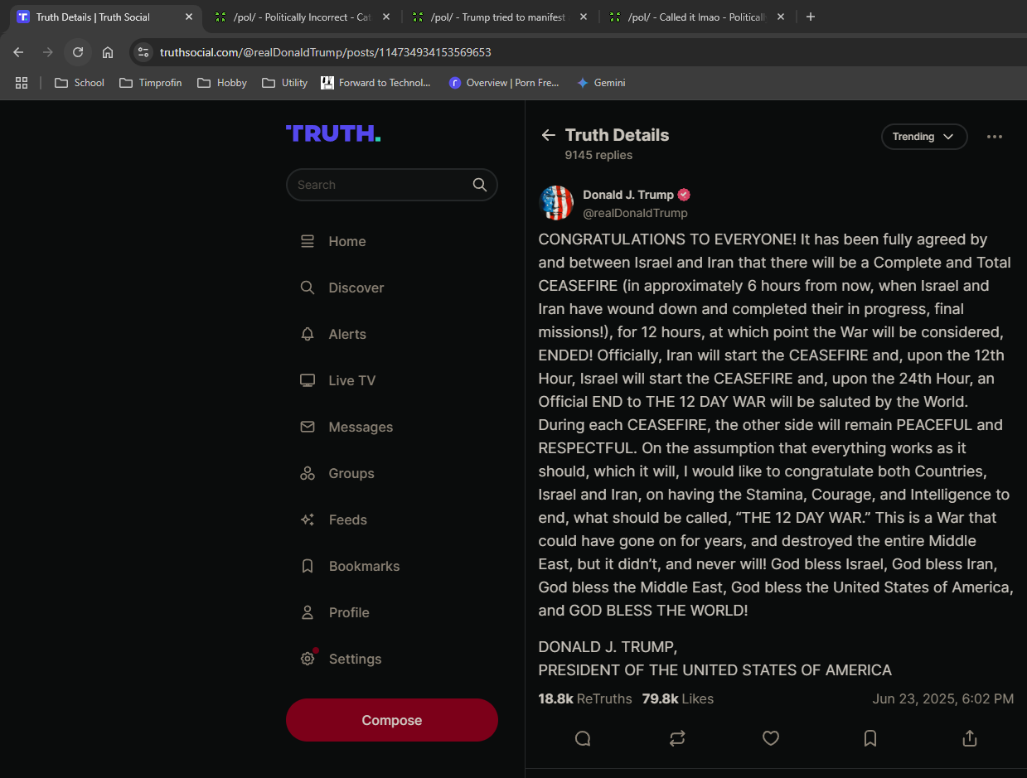
Task: Open the 79.8k Likes list
Action: (678, 698)
